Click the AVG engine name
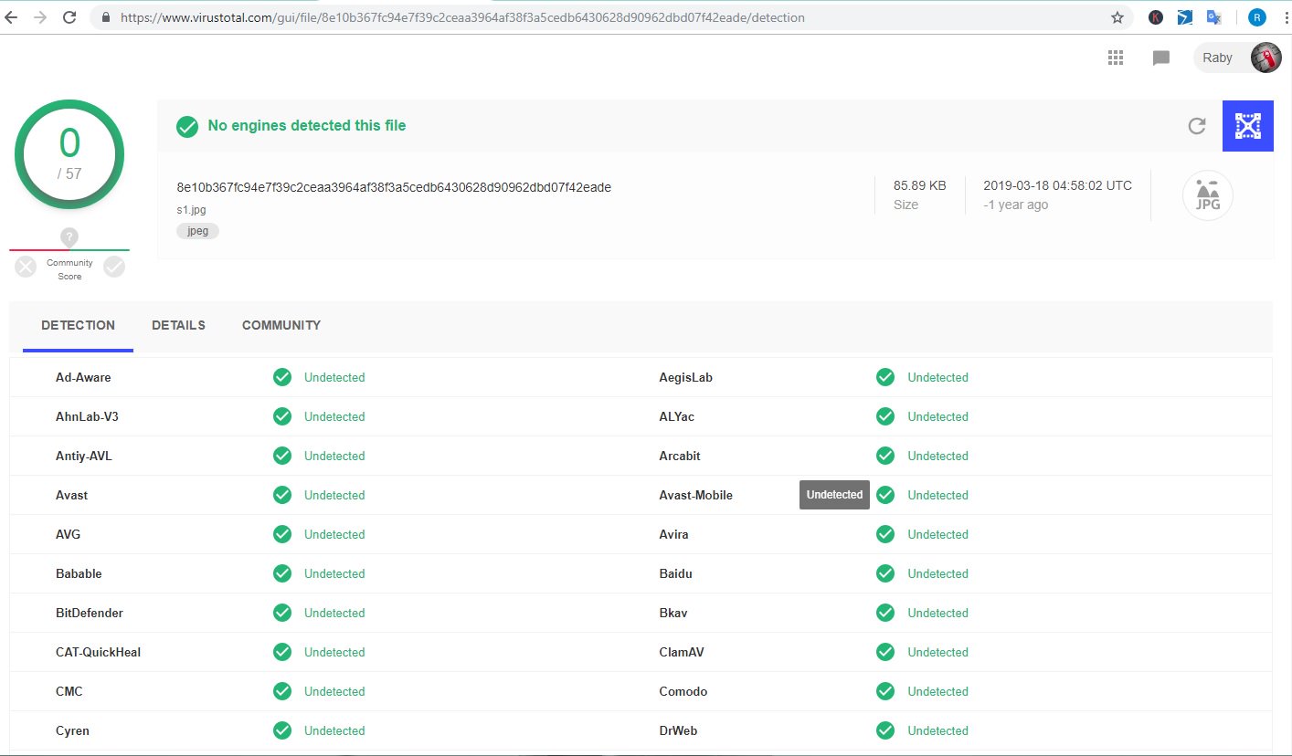Image resolution: width=1292 pixels, height=756 pixels. [69, 534]
